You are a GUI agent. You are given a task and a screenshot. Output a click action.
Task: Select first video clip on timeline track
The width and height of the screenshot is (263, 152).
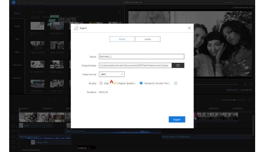click(x=28, y=117)
